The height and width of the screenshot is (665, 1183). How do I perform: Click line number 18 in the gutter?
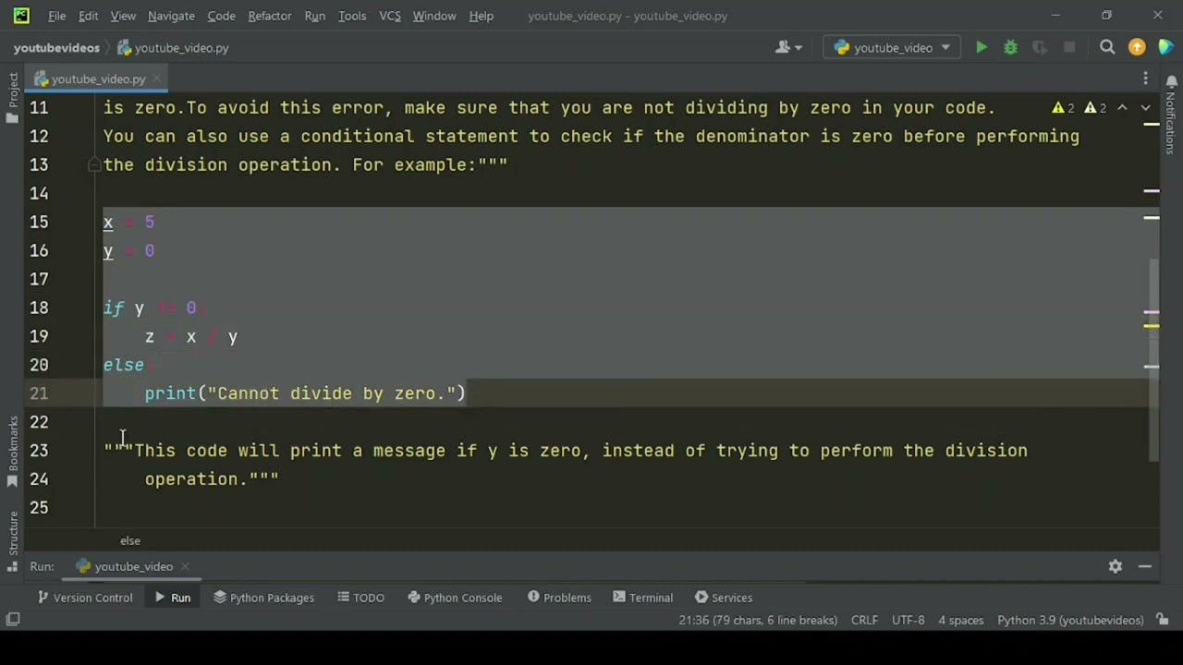tap(39, 308)
